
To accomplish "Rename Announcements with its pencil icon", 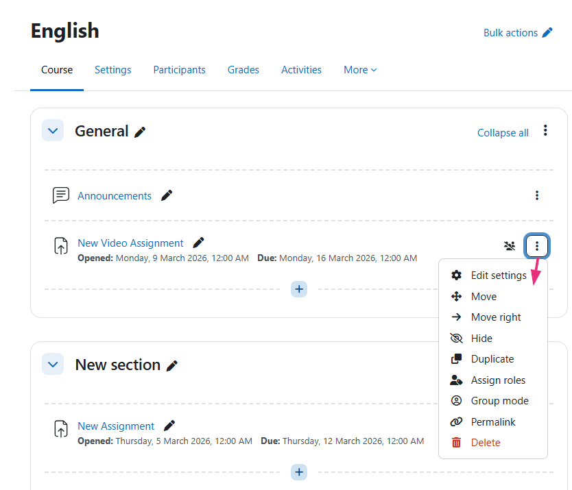I will 167,195.
